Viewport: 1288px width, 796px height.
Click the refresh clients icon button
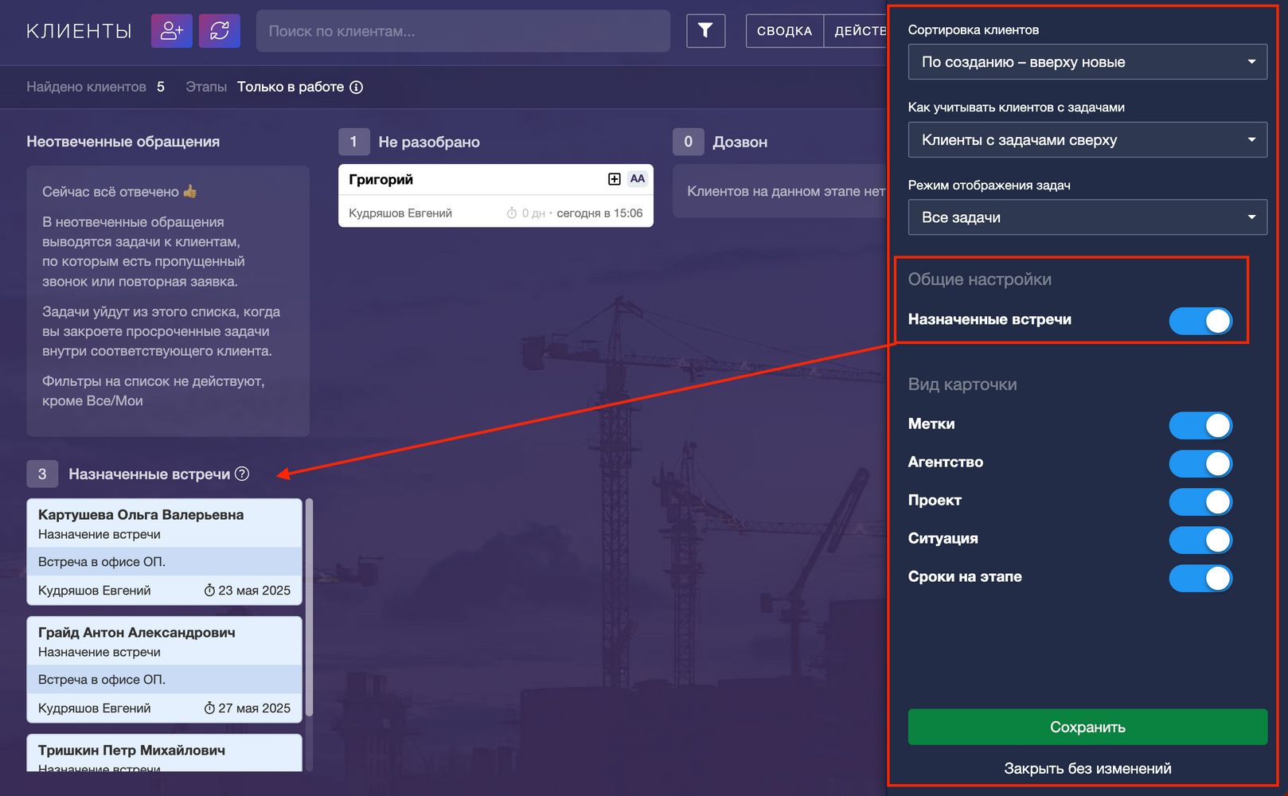(x=220, y=31)
